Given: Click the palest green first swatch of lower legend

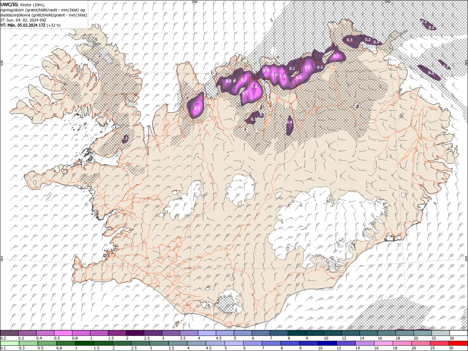Looking at the screenshot, I should [x=9, y=343].
